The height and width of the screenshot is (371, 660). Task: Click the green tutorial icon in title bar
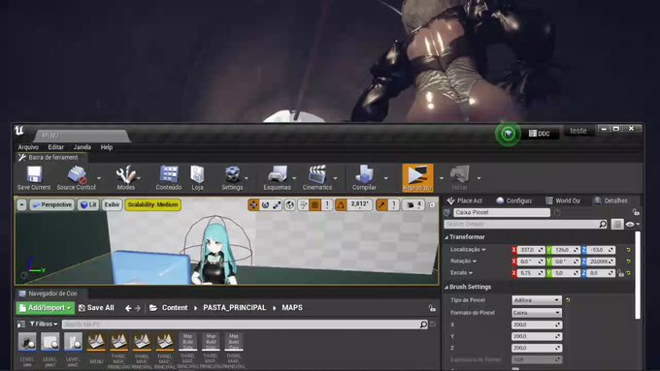click(x=508, y=134)
